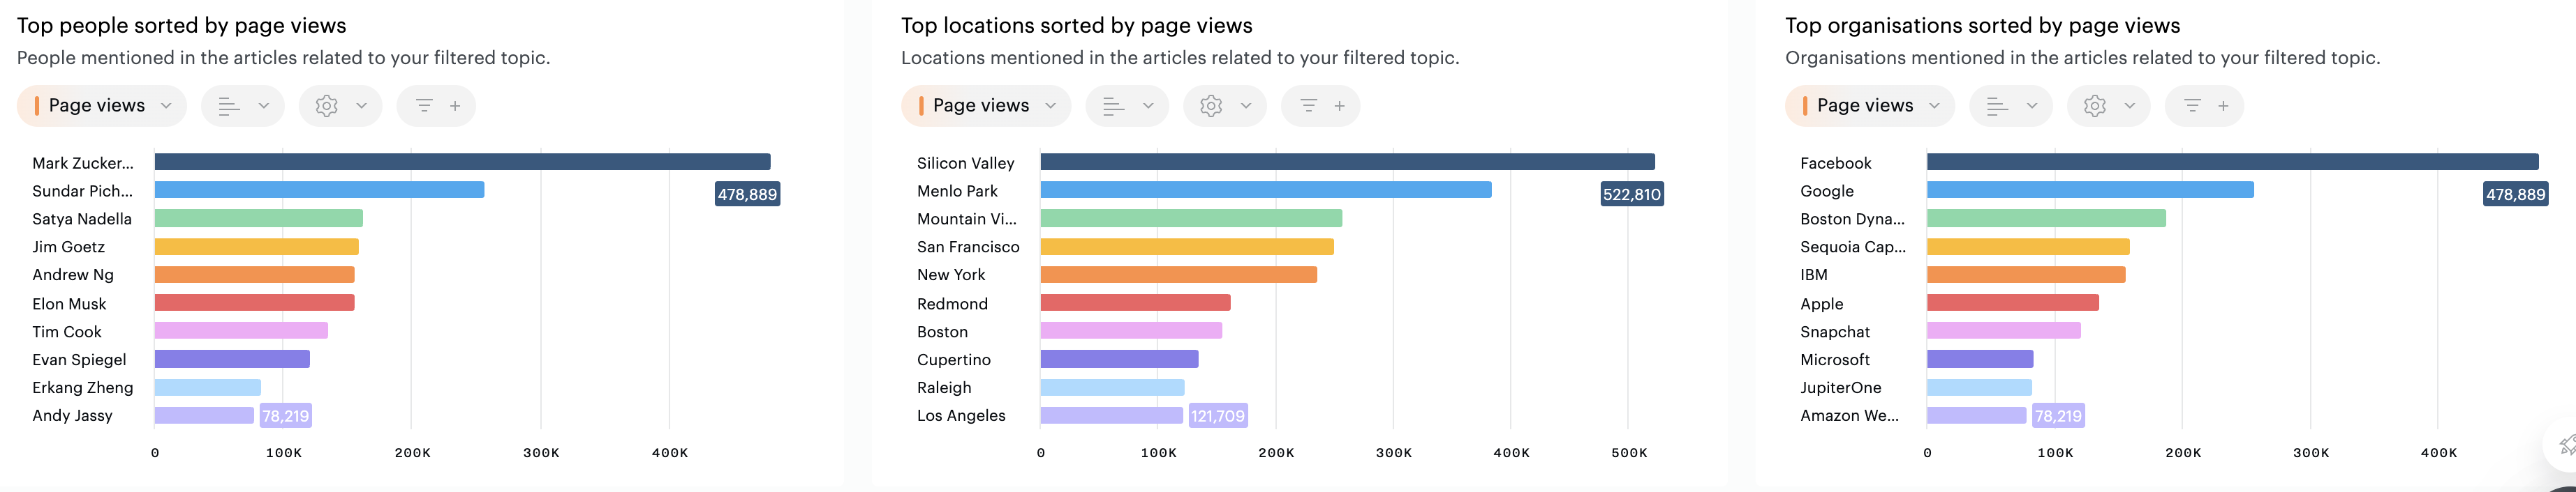The image size is (2576, 492).
Task: Open gear settings in Top people panel
Action: 340,106
